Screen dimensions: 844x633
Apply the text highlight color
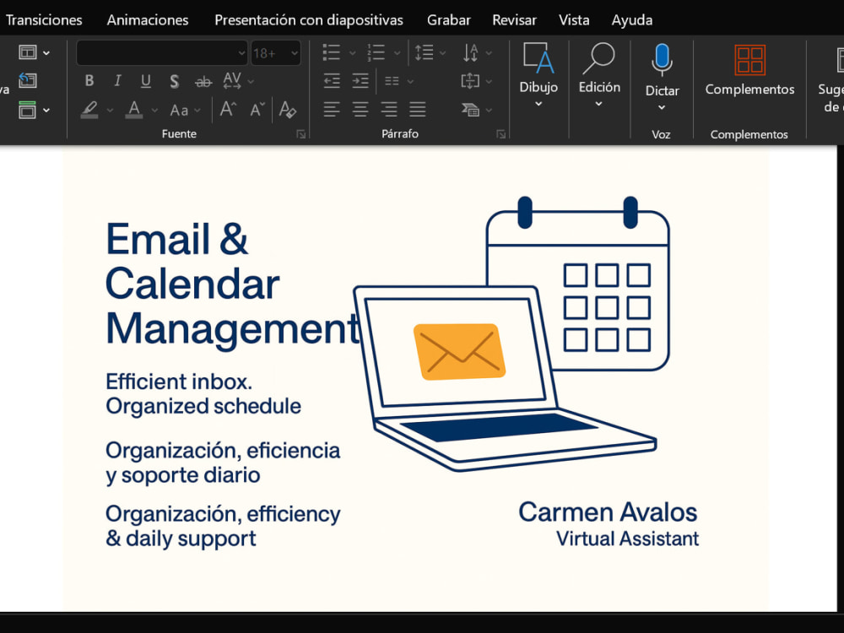tap(89, 110)
